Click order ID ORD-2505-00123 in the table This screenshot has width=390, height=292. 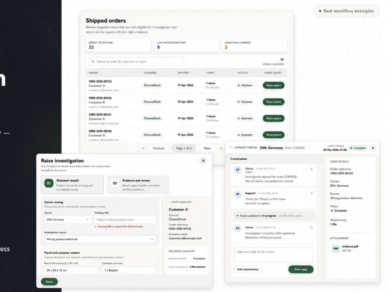pos(100,81)
